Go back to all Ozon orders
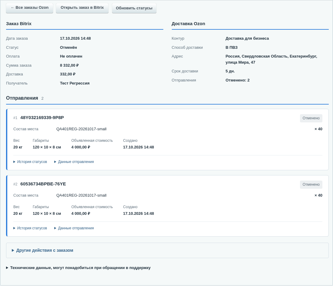Viewport: 333px width, 286px height. pyautogui.click(x=29, y=8)
